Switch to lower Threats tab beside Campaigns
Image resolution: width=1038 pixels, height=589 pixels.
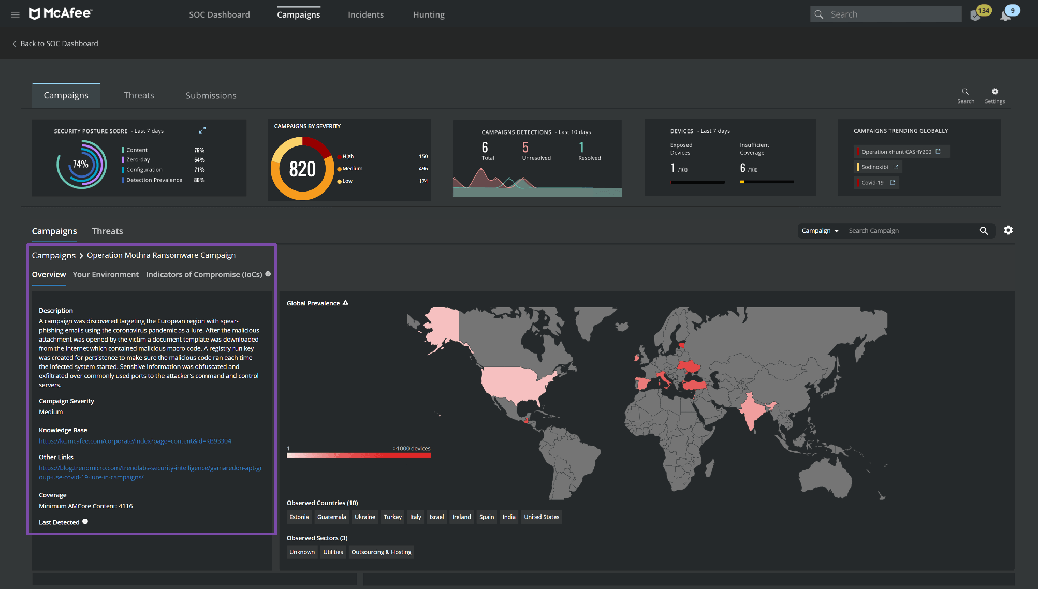[107, 231]
